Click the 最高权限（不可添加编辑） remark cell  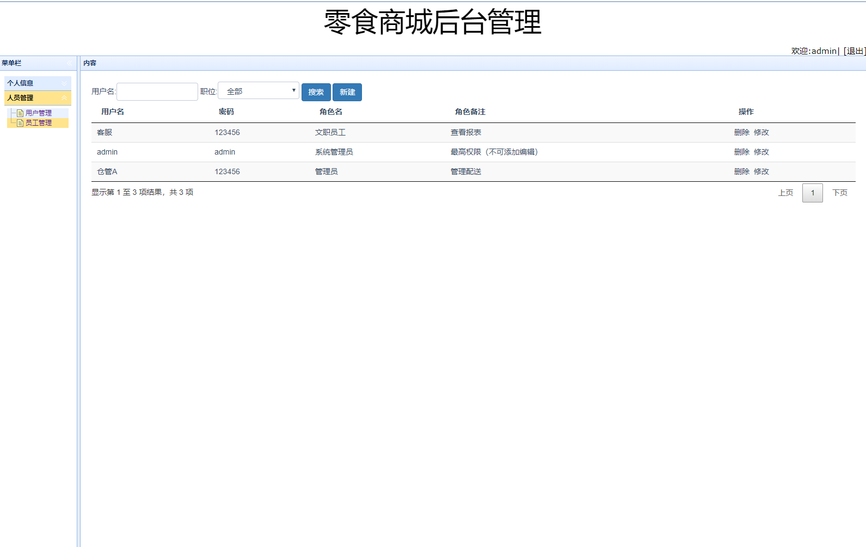coord(494,152)
